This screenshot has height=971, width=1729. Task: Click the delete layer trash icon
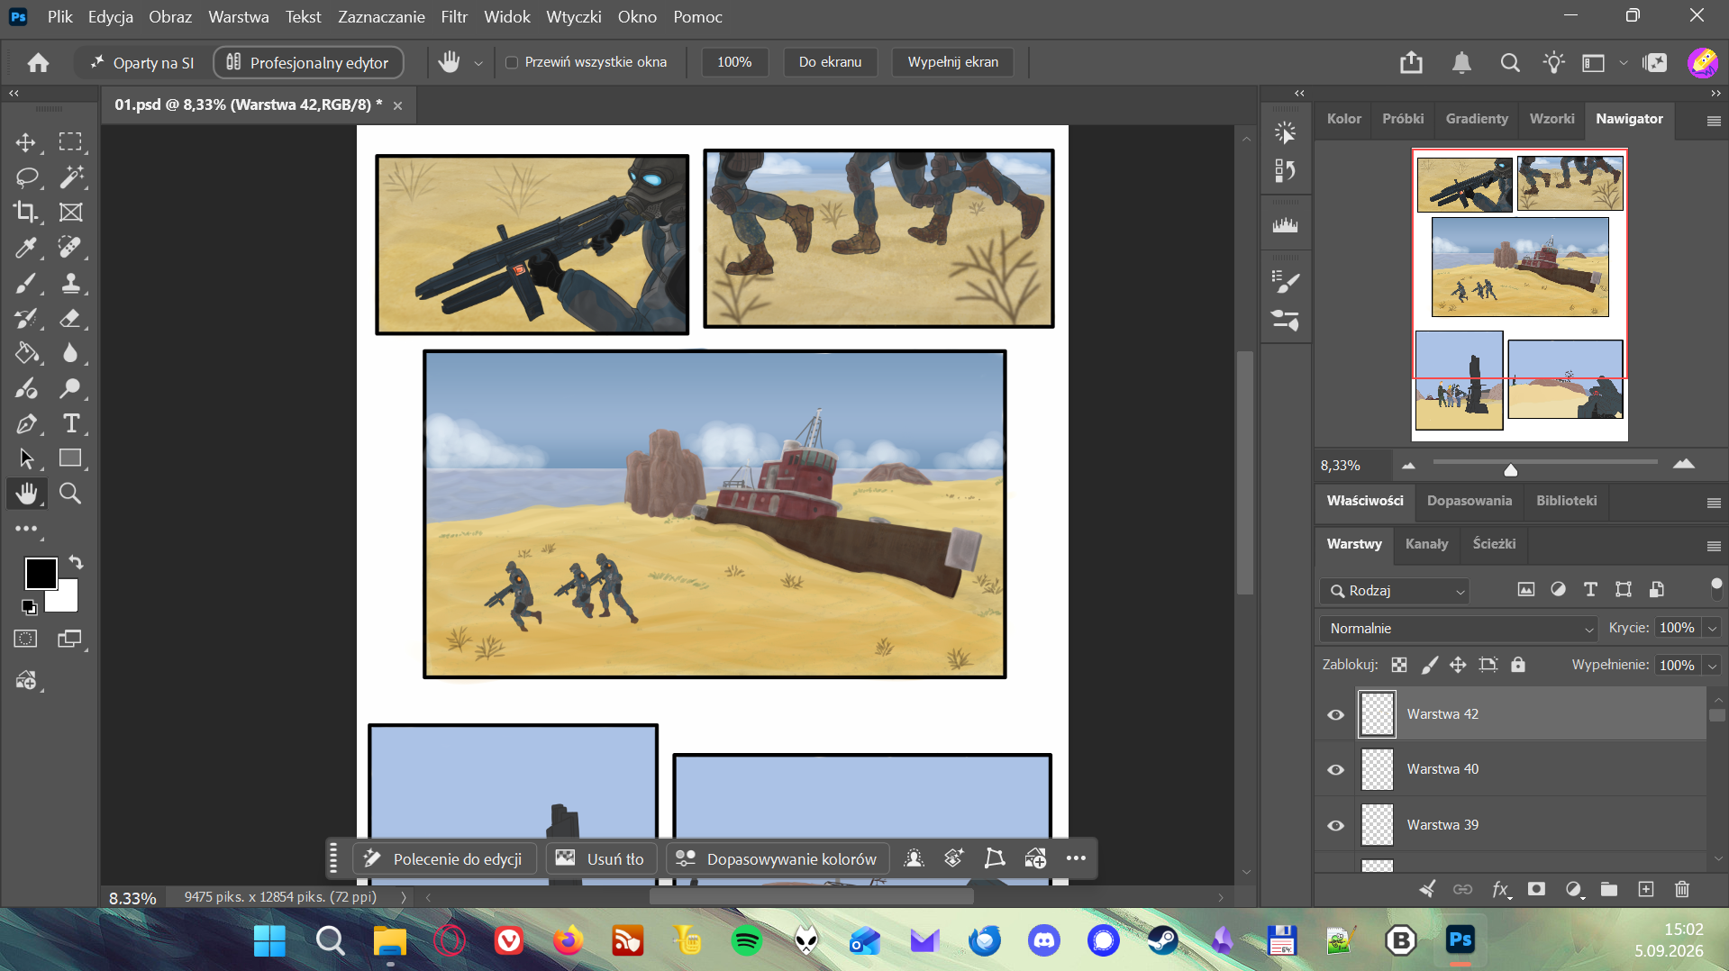point(1681,889)
